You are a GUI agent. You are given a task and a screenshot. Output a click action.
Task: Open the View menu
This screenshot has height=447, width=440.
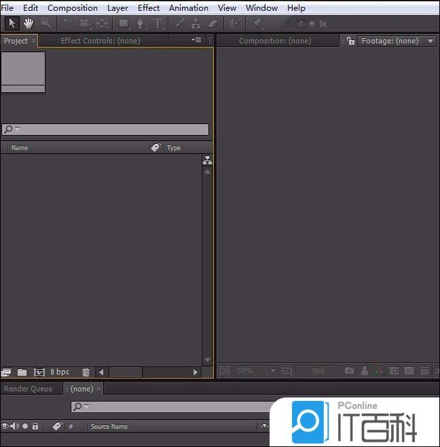click(x=227, y=7)
